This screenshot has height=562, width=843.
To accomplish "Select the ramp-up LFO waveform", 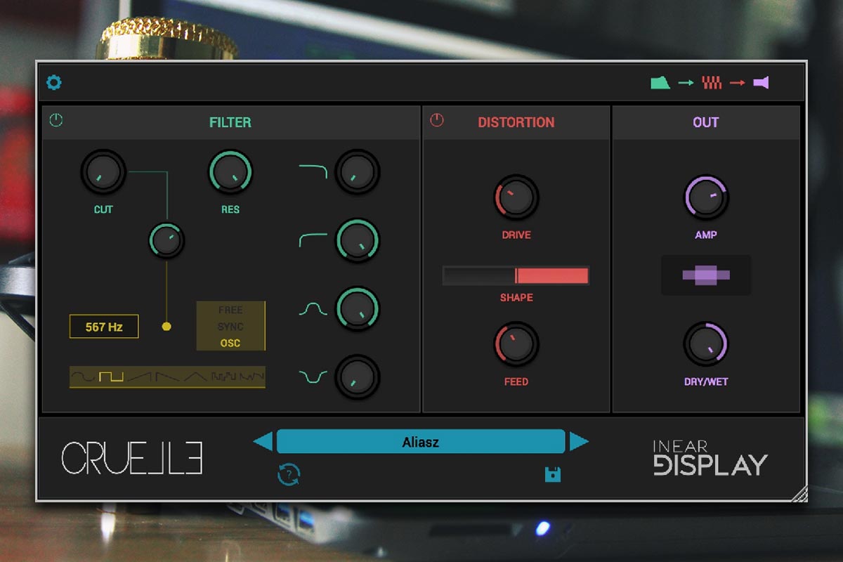I will 140,377.
